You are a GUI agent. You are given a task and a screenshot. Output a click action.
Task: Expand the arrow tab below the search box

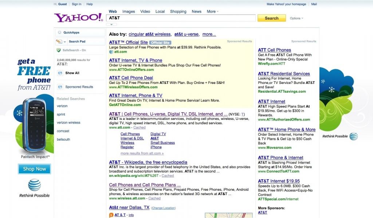tap(111, 25)
